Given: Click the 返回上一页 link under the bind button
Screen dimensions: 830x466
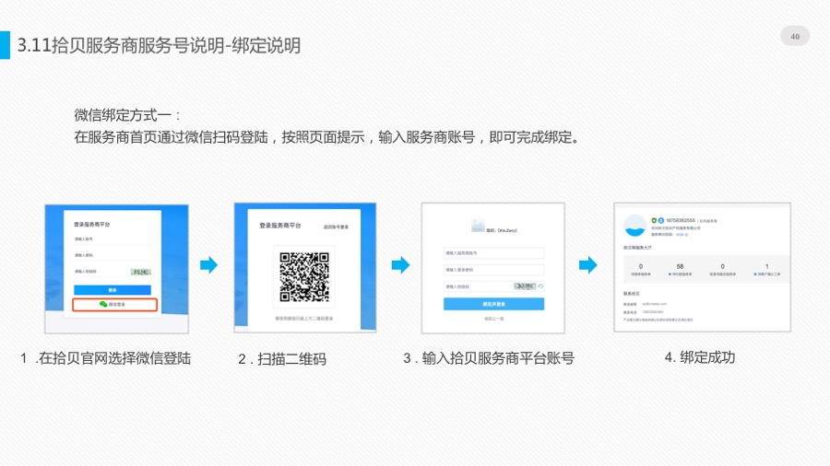Looking at the screenshot, I should 494,319.
